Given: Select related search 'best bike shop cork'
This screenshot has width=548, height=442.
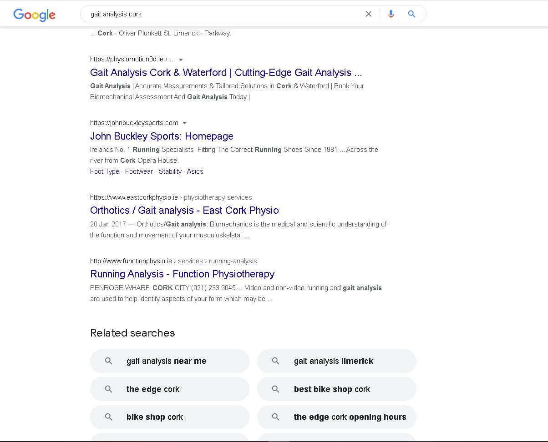Looking at the screenshot, I should coord(337,389).
